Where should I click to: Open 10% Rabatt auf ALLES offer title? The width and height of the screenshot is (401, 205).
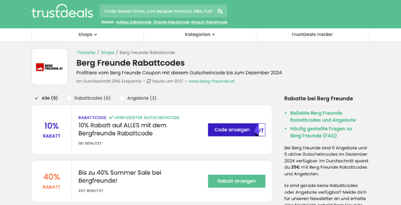click(x=123, y=130)
